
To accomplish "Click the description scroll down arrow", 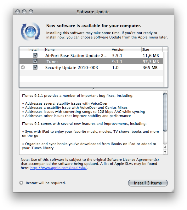I will click(x=165, y=152).
